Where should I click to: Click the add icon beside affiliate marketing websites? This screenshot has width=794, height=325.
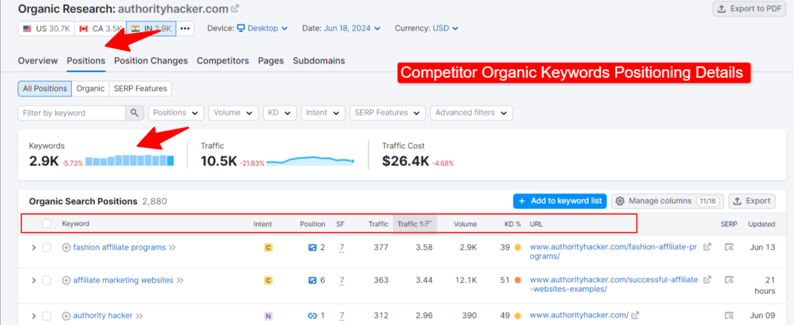[x=66, y=280]
